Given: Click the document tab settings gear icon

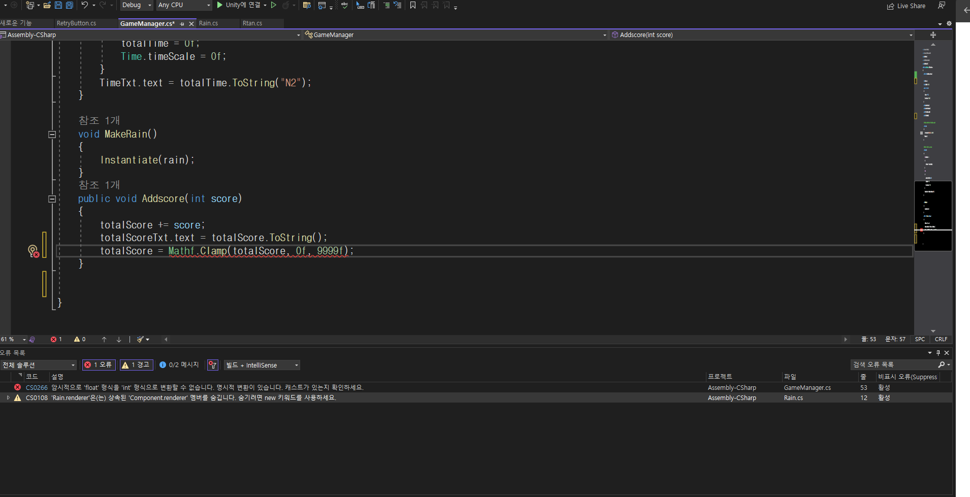Looking at the screenshot, I should (949, 24).
